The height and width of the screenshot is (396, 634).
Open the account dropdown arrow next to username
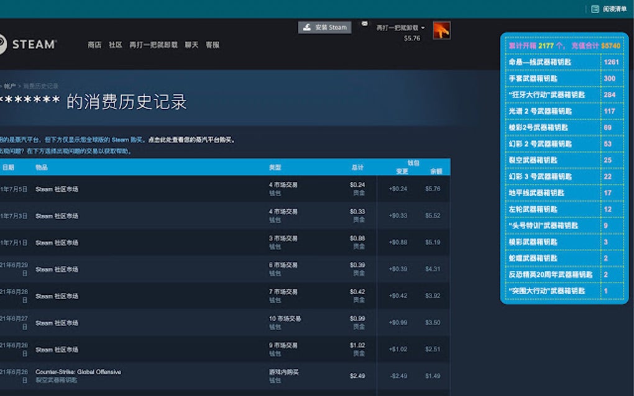click(424, 28)
